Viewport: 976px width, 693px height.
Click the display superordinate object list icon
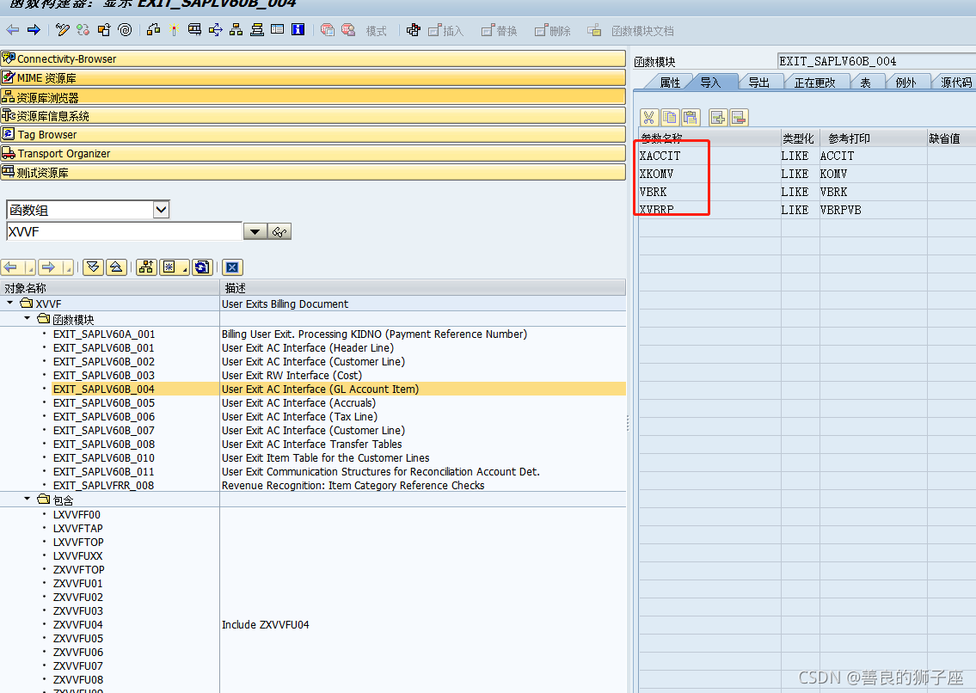tap(146, 267)
